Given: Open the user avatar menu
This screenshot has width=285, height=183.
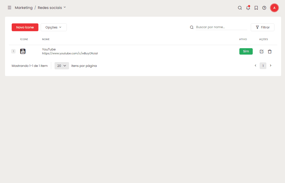Looking at the screenshot, I should 274,8.
